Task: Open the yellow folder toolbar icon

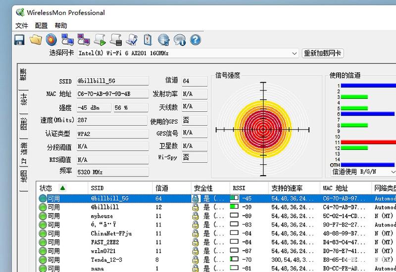Action: [x=36, y=40]
